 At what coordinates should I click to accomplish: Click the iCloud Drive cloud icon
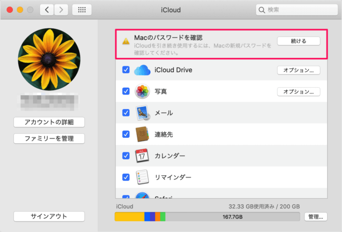(x=142, y=70)
